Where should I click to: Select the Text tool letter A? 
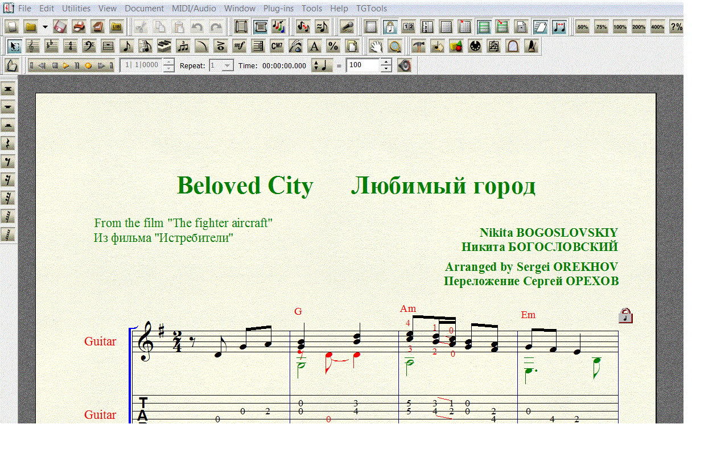pos(315,46)
